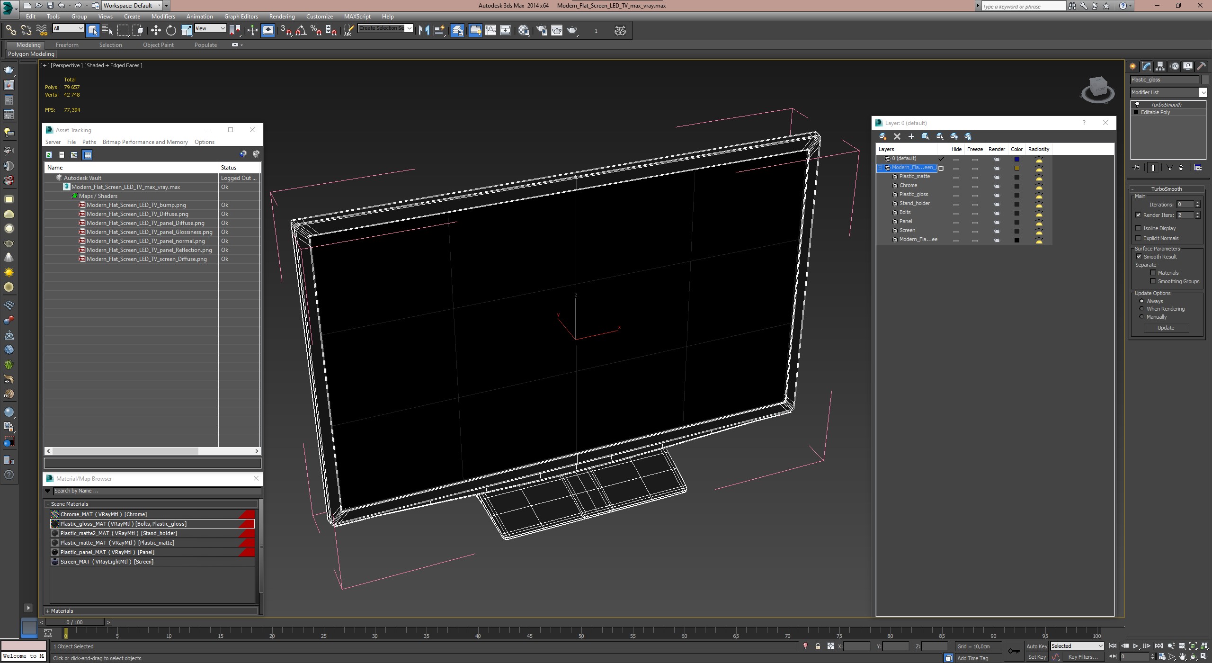The height and width of the screenshot is (663, 1212).
Task: Click Create New Layer plus icon
Action: click(x=911, y=136)
